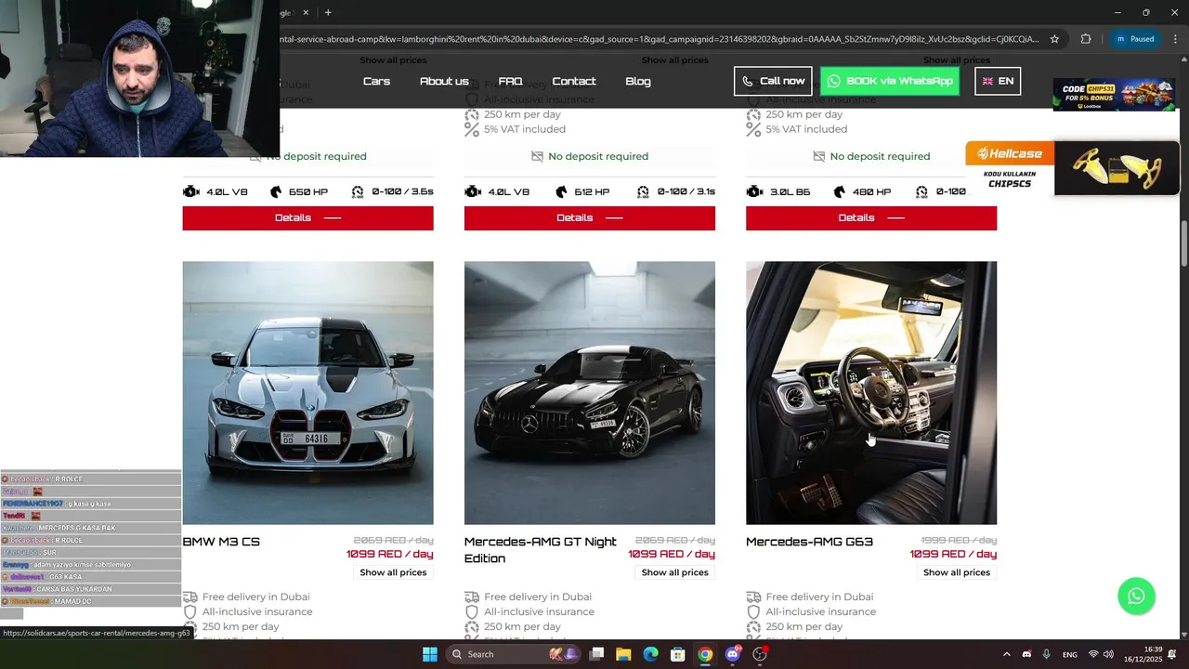Click Details under the 650 HP car
This screenshot has height=669, width=1189.
tap(307, 217)
